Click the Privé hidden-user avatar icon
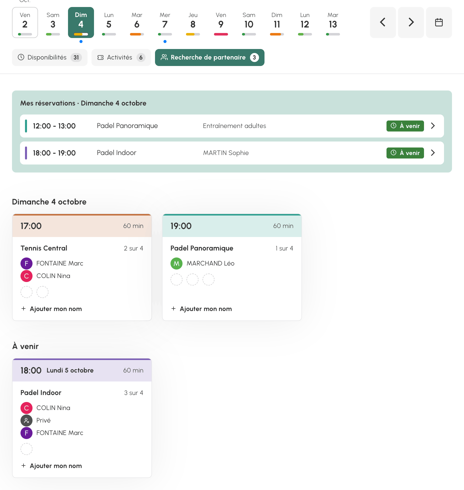The image size is (464, 490). point(26,420)
